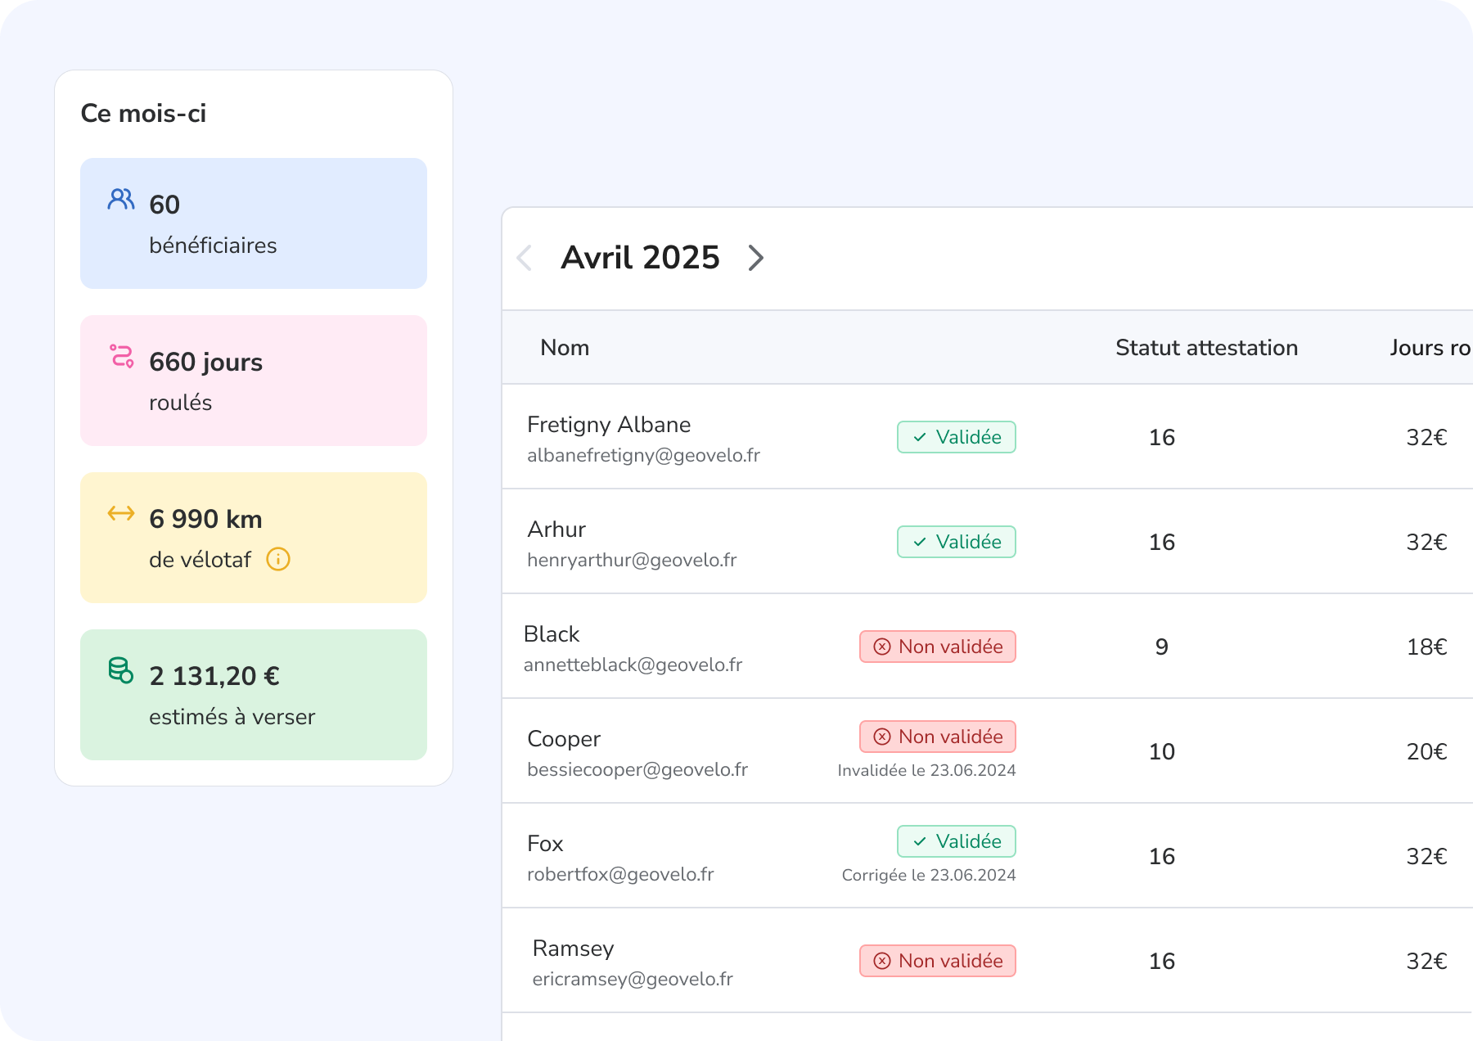The height and width of the screenshot is (1041, 1473).
Task: Go to the previous month with the left chevron
Action: [525, 258]
